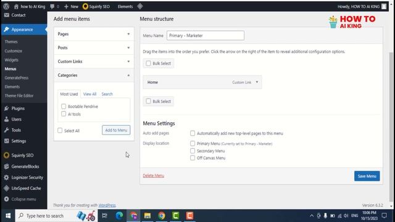Check Secondary Menu display location
The width and height of the screenshot is (395, 222).
point(193,150)
